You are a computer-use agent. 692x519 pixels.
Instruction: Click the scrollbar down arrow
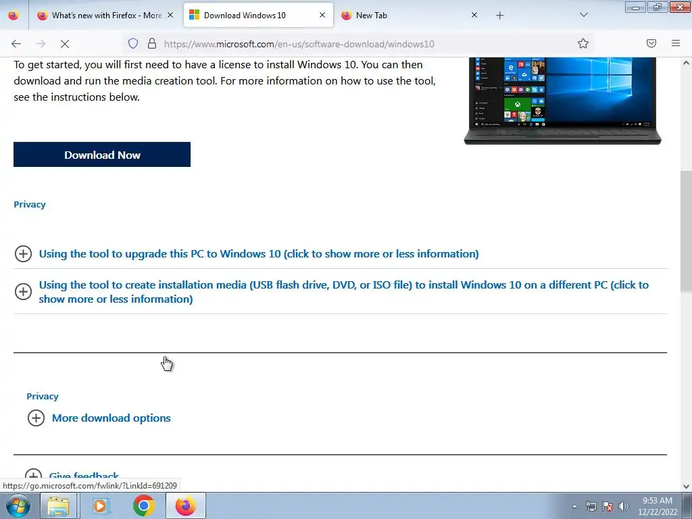(686, 487)
